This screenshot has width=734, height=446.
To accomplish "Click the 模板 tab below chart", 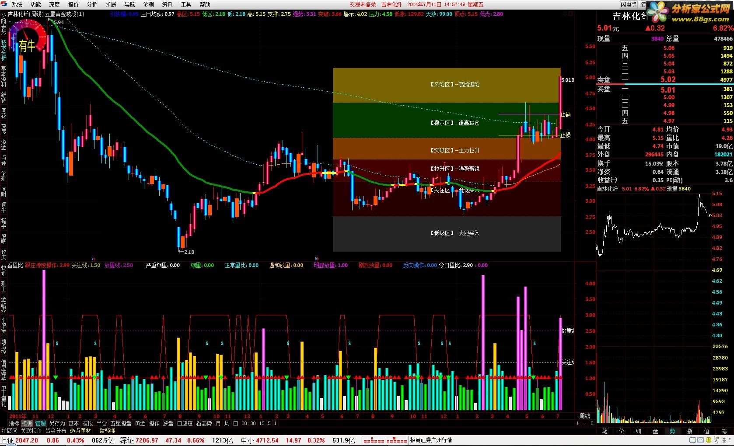I will coord(27,423).
